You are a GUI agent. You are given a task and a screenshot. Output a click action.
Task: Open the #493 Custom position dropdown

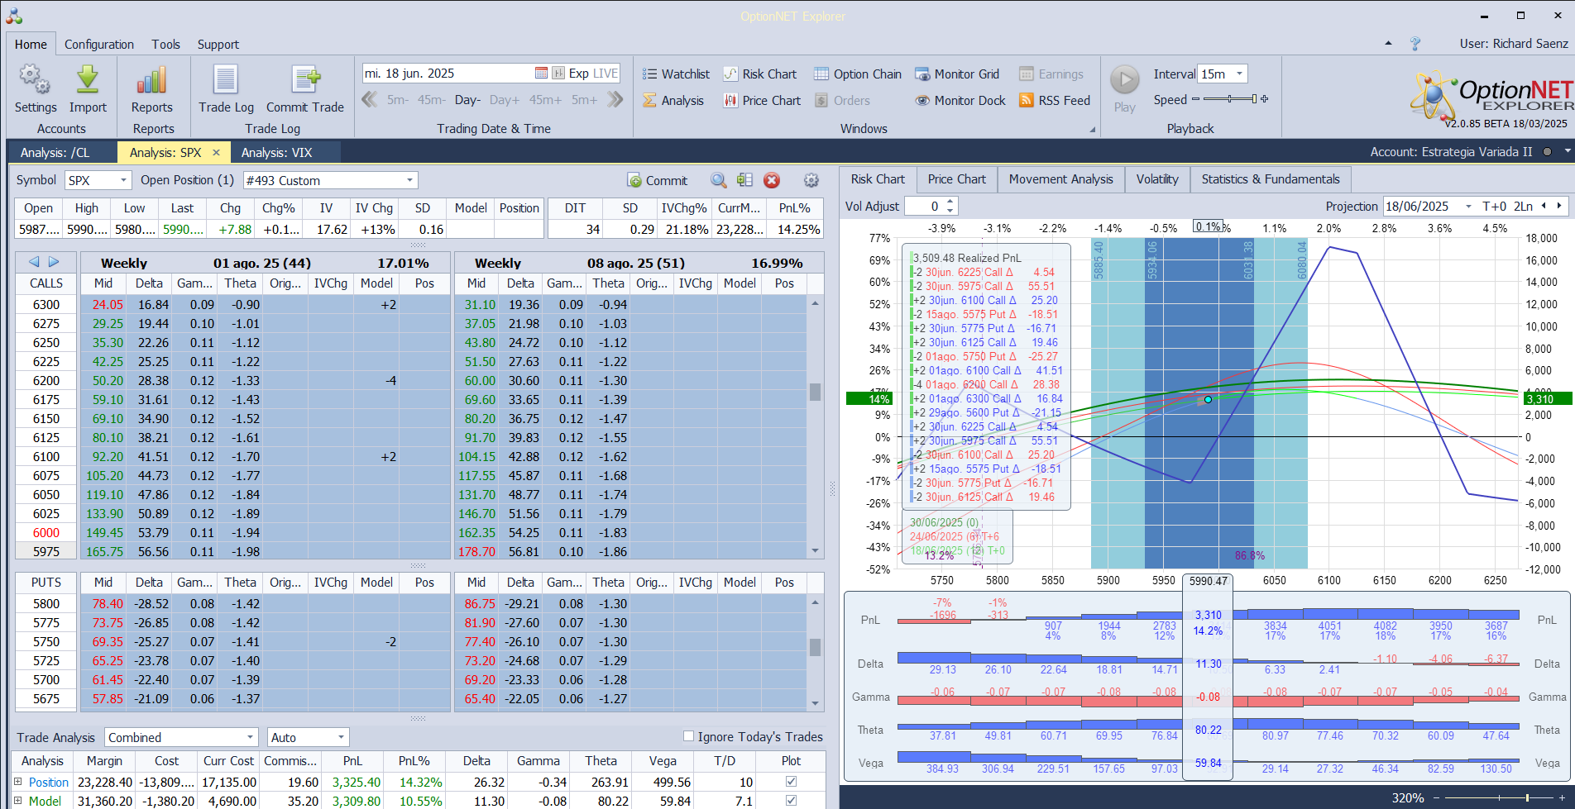(x=409, y=180)
